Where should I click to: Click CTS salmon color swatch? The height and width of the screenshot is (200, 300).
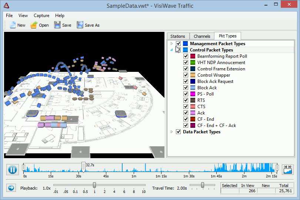coord(193,106)
